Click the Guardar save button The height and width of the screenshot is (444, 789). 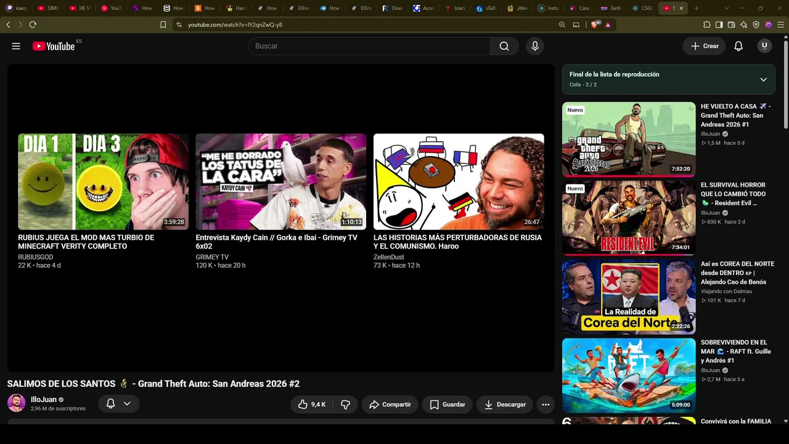click(448, 405)
